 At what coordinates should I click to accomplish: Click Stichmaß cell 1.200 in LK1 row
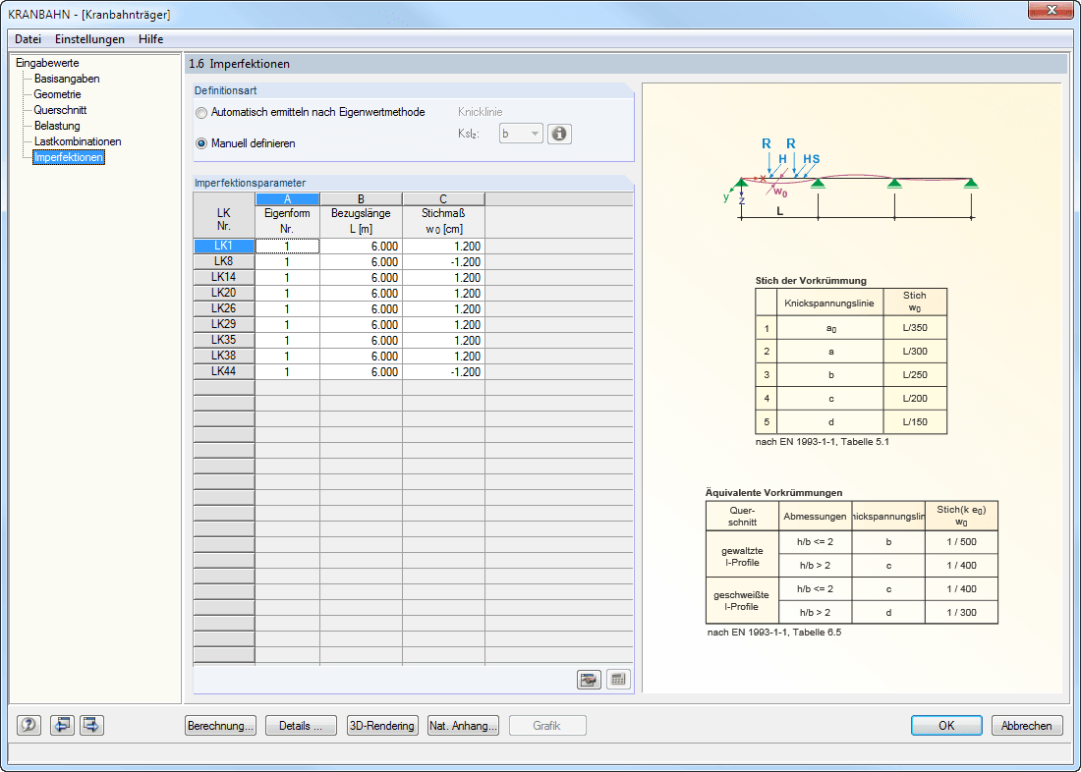(x=443, y=247)
